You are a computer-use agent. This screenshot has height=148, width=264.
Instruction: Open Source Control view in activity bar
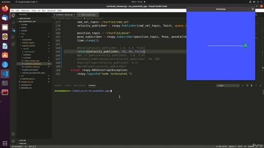click(13, 30)
